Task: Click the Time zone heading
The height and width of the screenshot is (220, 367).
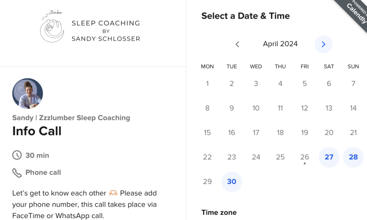Action: point(219,212)
